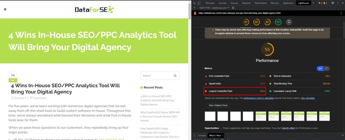Open the Memory tab
345x140 pixels.
tap(275, 3)
